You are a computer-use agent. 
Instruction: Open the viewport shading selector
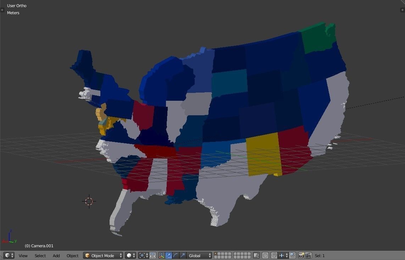[131, 256]
